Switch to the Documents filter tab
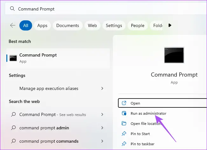This screenshot has height=150, width=207. [x=67, y=25]
